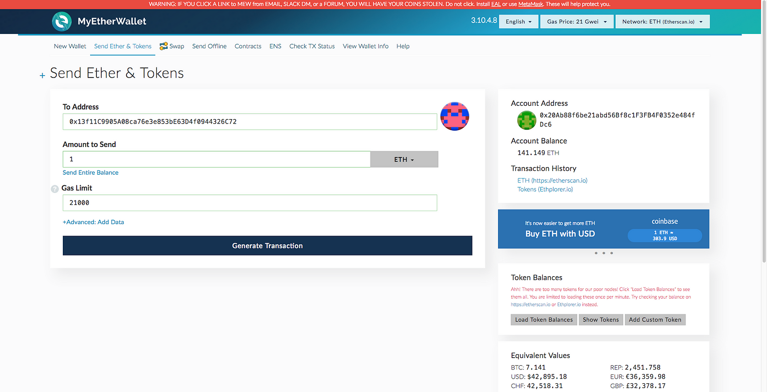Select the middle carousel dot under banner
The width and height of the screenshot is (767, 392).
coord(604,253)
